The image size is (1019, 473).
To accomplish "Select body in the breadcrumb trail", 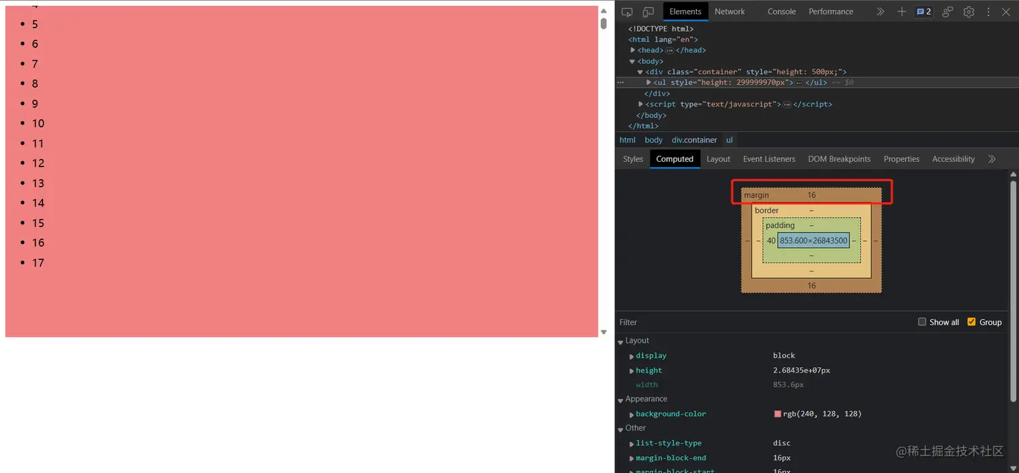I will click(x=654, y=140).
